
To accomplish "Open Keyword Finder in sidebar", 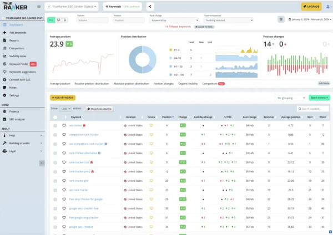I will [x=19, y=64].
